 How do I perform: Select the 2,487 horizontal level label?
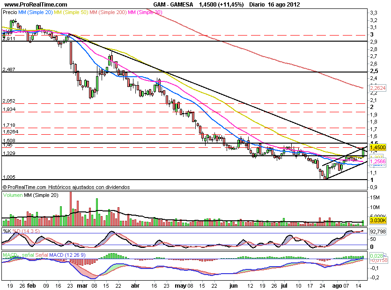9,70
